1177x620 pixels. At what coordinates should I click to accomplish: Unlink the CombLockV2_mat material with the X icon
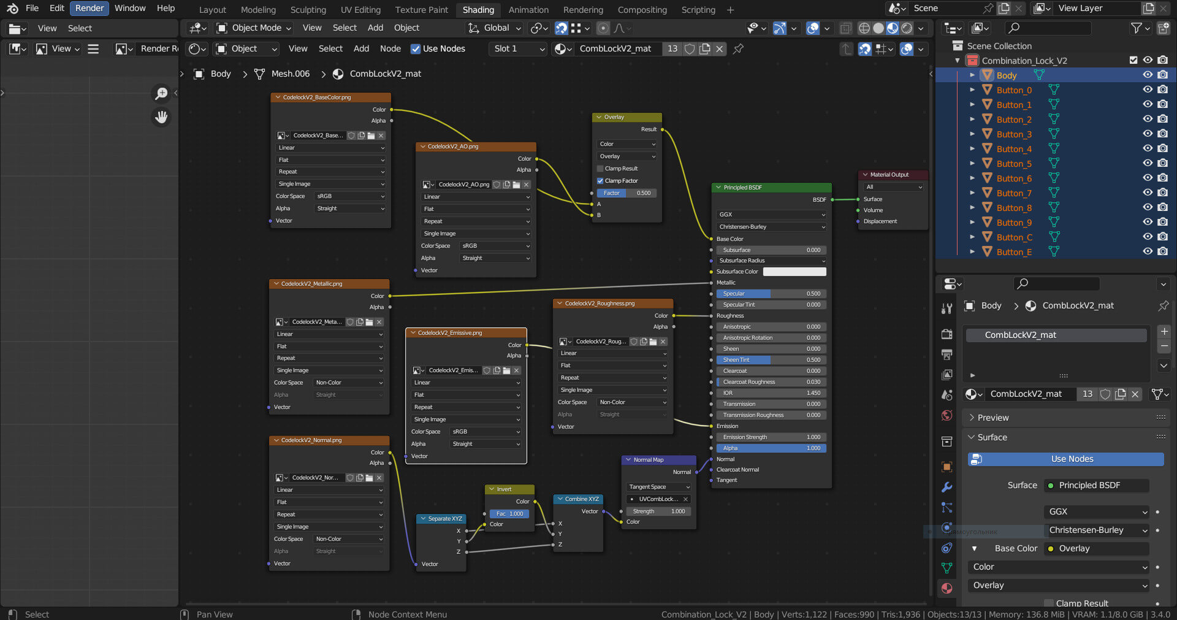[x=720, y=49]
